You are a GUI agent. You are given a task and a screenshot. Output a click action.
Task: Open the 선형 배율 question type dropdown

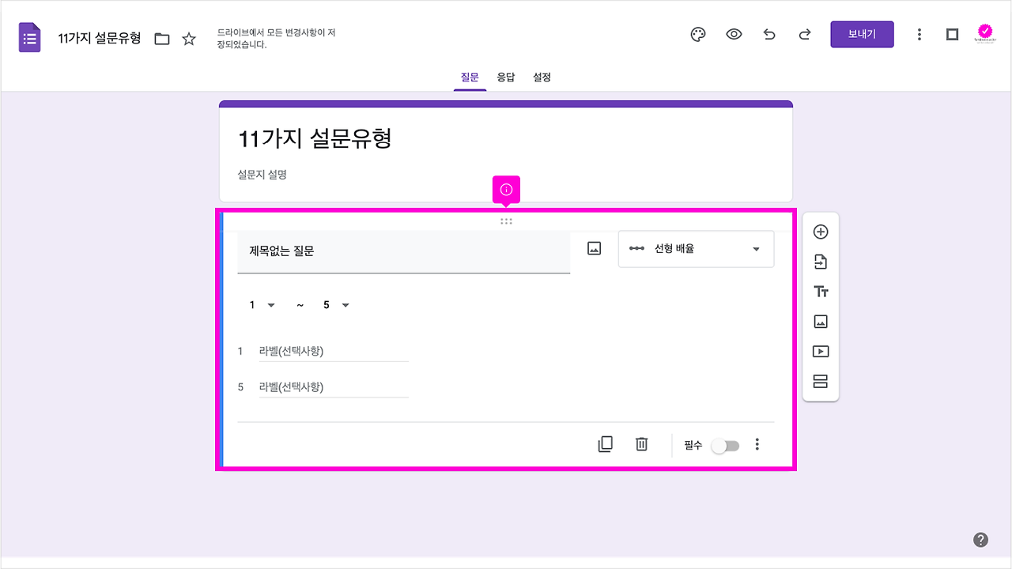[x=696, y=248]
